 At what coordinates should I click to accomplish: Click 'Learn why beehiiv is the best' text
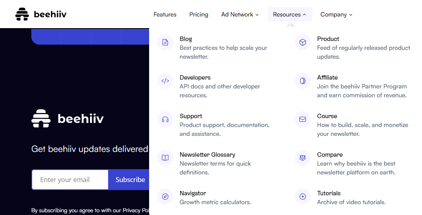356,168
